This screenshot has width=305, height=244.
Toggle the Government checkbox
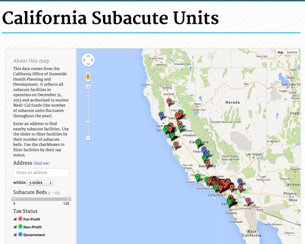pyautogui.click(x=15, y=235)
